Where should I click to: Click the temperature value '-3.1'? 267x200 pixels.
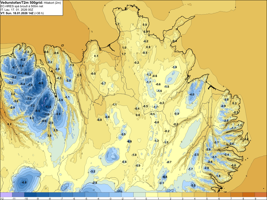[214, 157]
